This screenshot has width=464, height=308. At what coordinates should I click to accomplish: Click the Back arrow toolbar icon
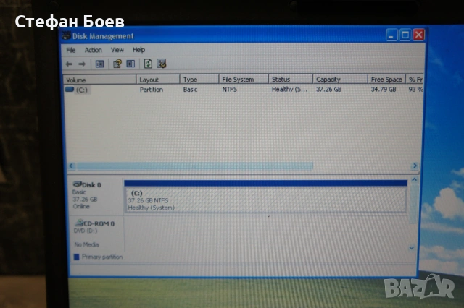[x=69, y=64]
